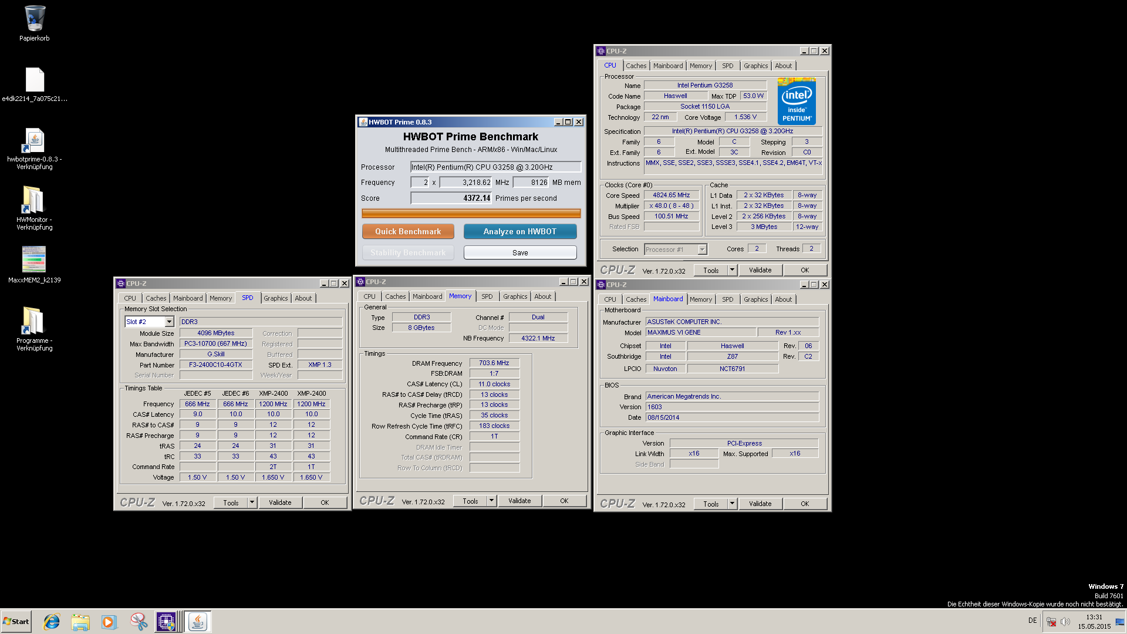Open Memory tab in top-right CPU-Z window

pos(701,66)
